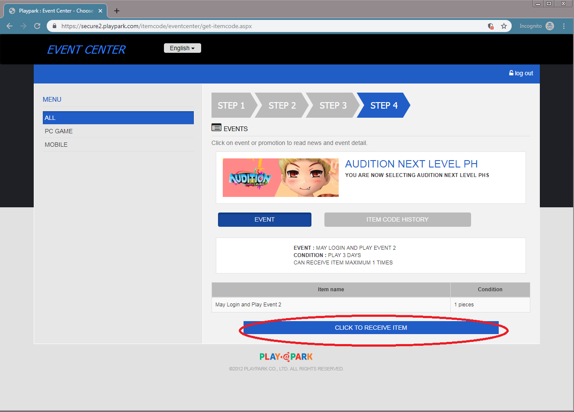Reload the page with refresh icon

(x=37, y=26)
